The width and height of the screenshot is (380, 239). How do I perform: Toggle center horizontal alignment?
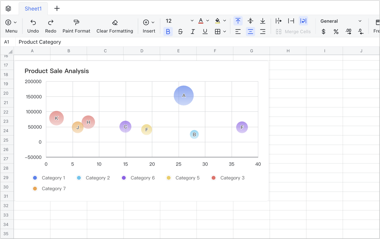[250, 32]
